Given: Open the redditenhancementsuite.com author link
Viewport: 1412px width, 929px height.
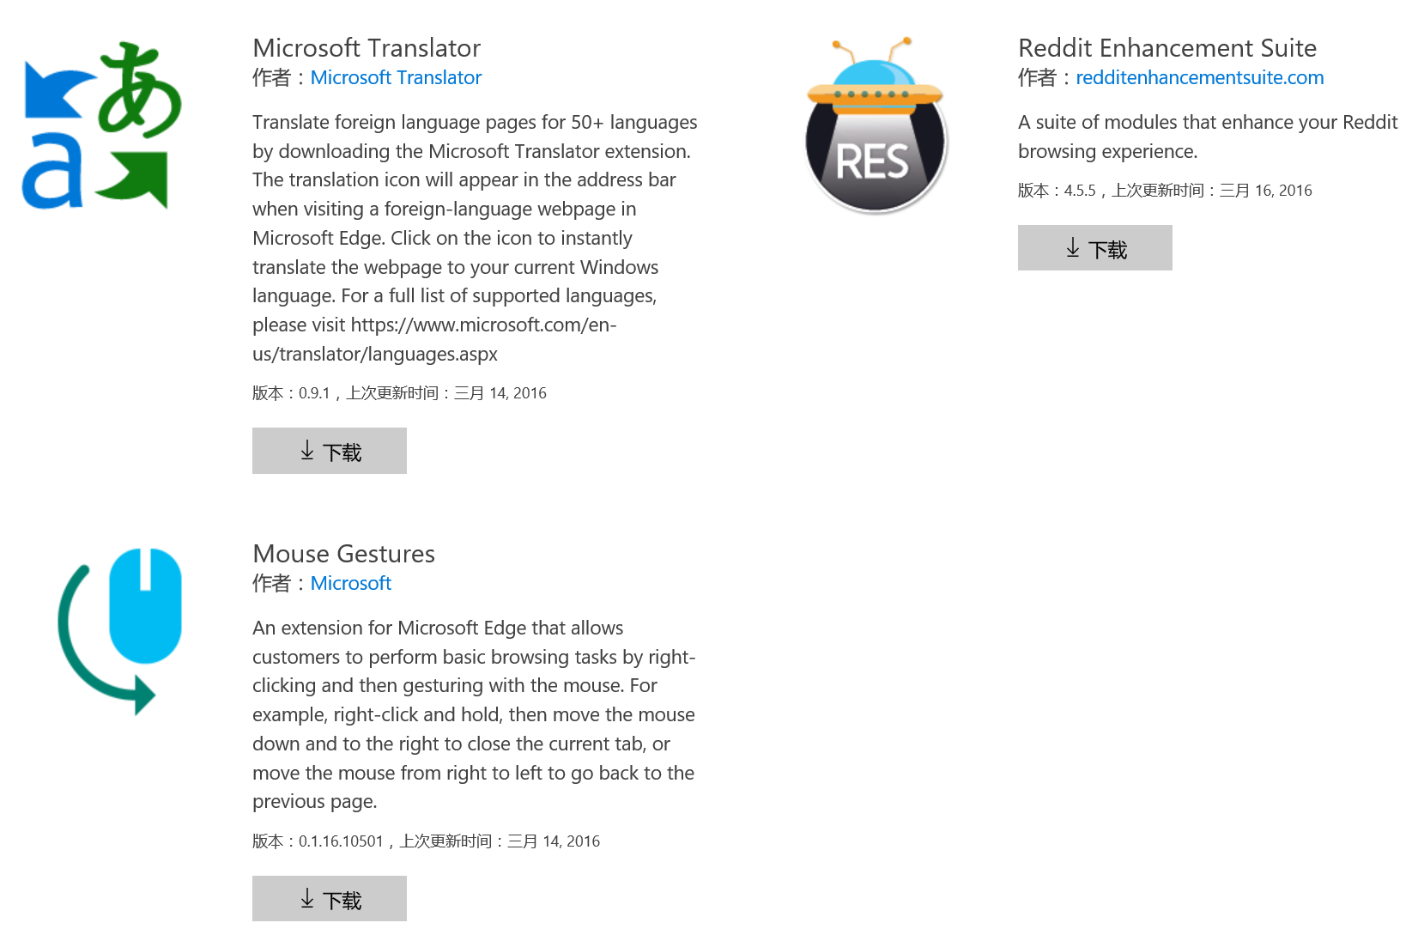Looking at the screenshot, I should click(1199, 77).
